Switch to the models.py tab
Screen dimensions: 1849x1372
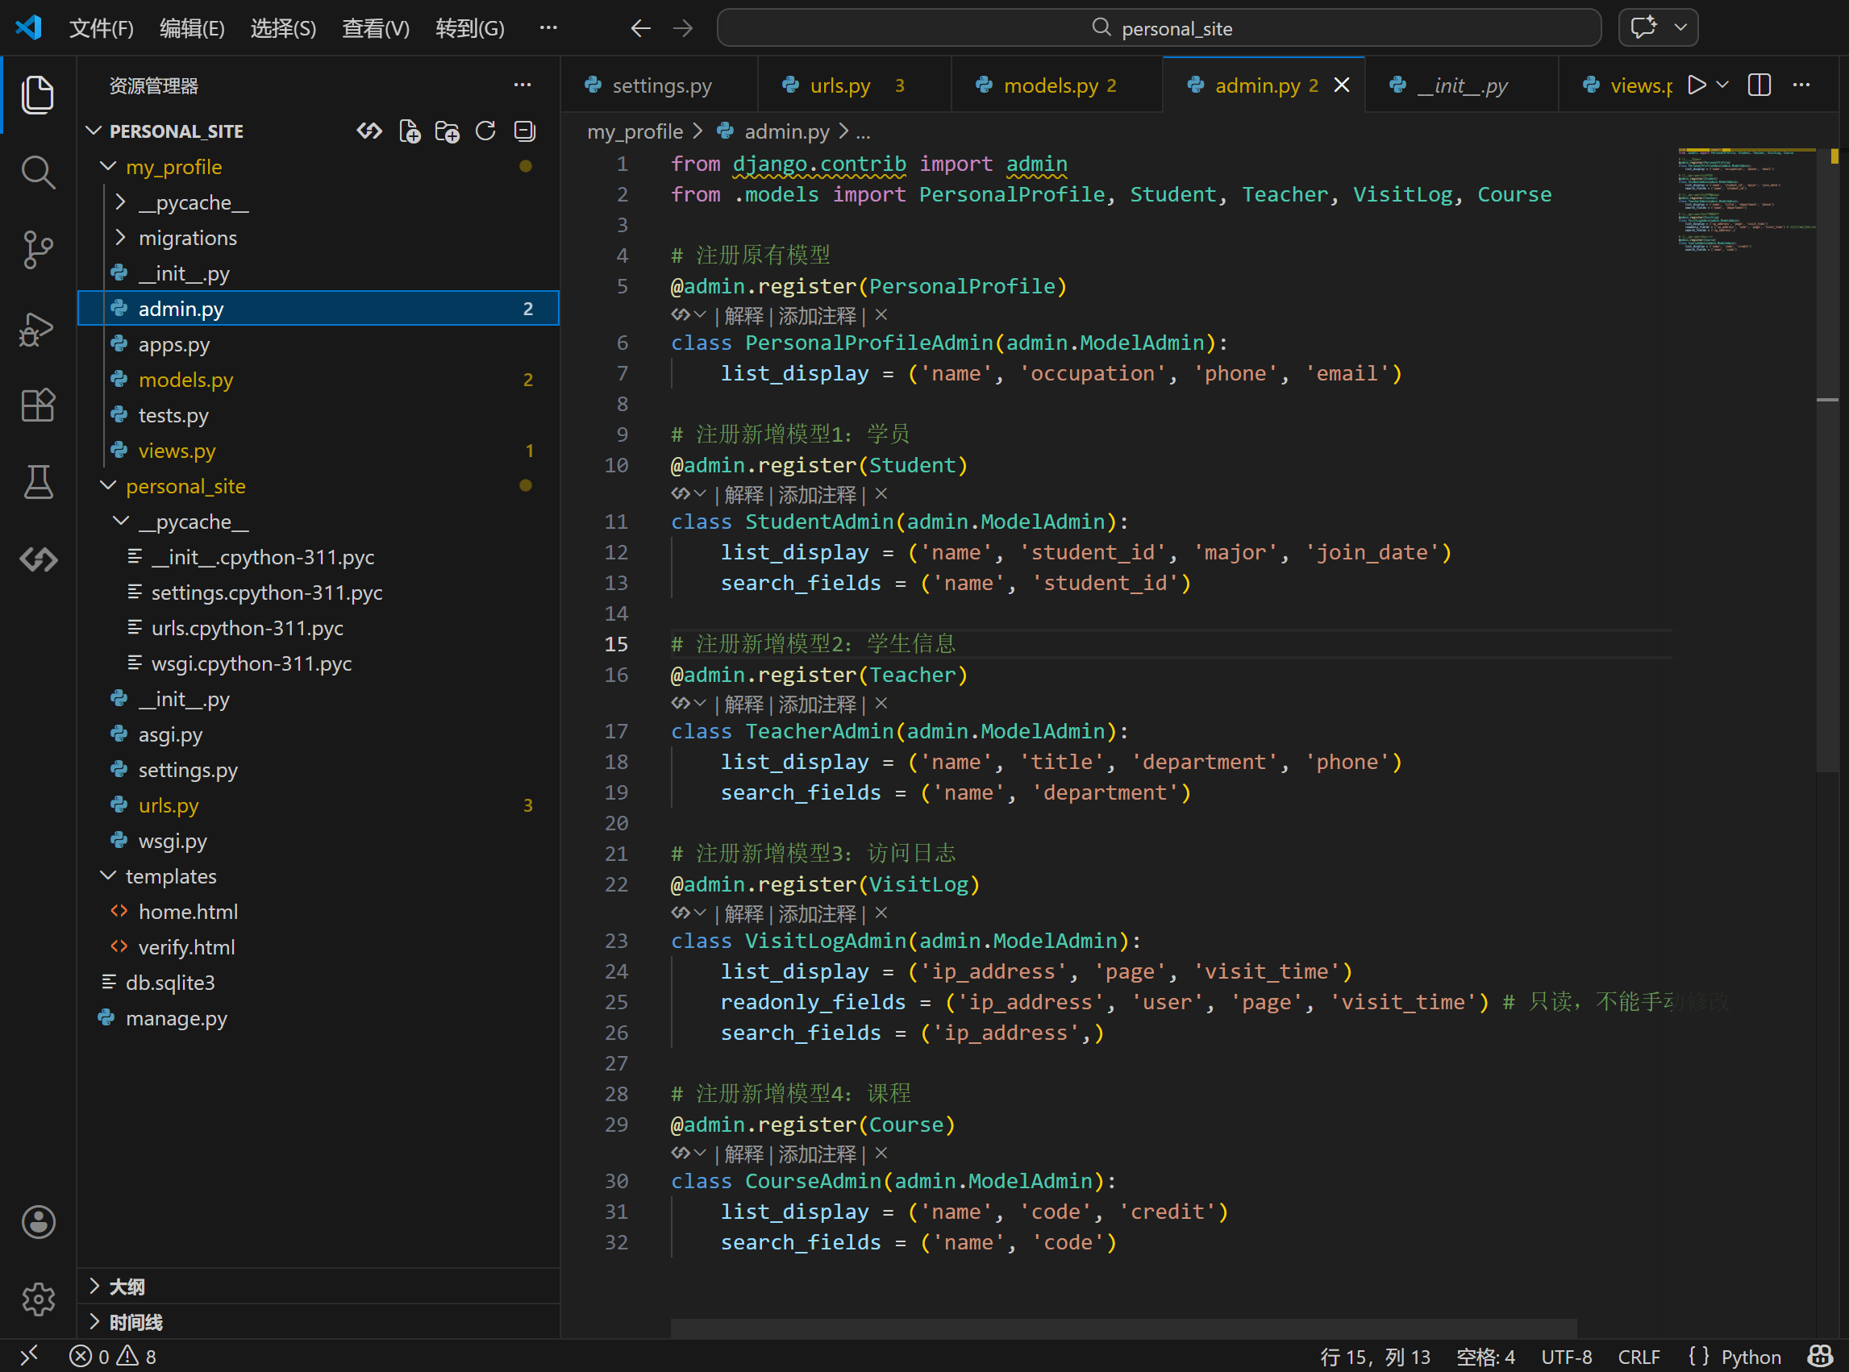tap(1050, 85)
